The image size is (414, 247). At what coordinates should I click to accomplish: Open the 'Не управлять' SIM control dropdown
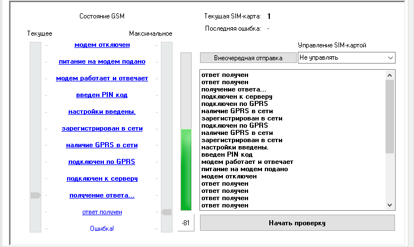(x=346, y=57)
